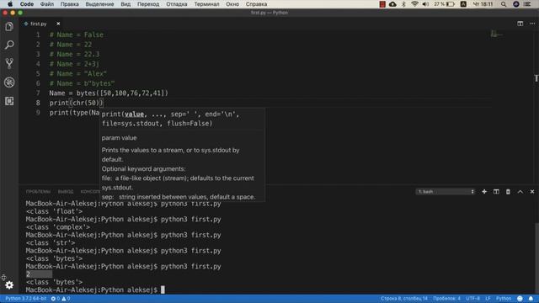Open the Code application menu

[x=26, y=4]
